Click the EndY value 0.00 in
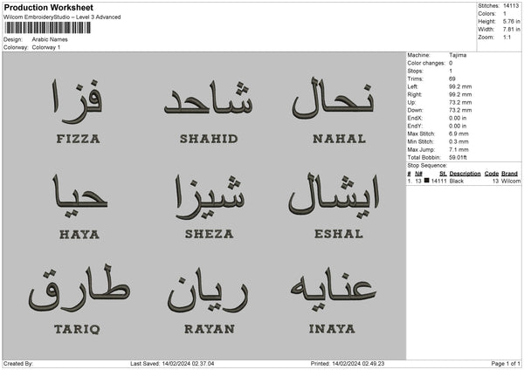 [x=458, y=126]
